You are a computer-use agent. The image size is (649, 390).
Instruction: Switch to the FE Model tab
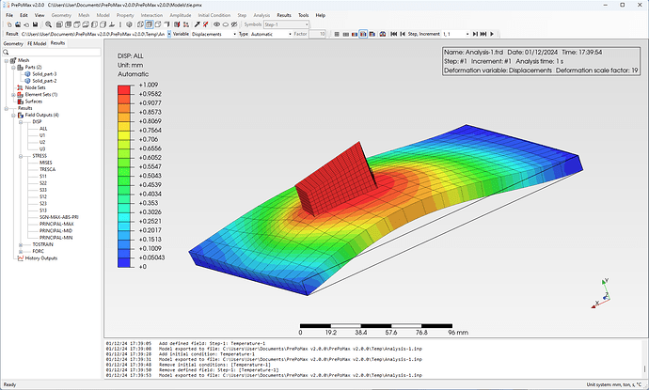point(35,43)
